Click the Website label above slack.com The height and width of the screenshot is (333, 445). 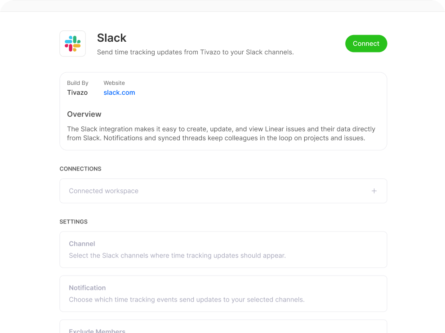(x=114, y=83)
